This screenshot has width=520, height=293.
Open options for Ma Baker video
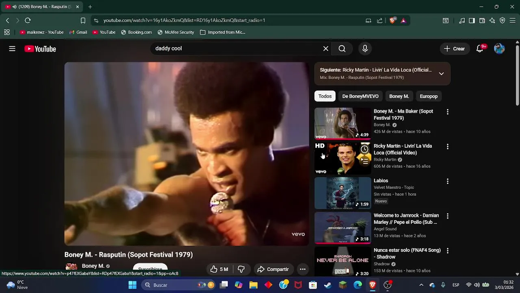pos(447,112)
